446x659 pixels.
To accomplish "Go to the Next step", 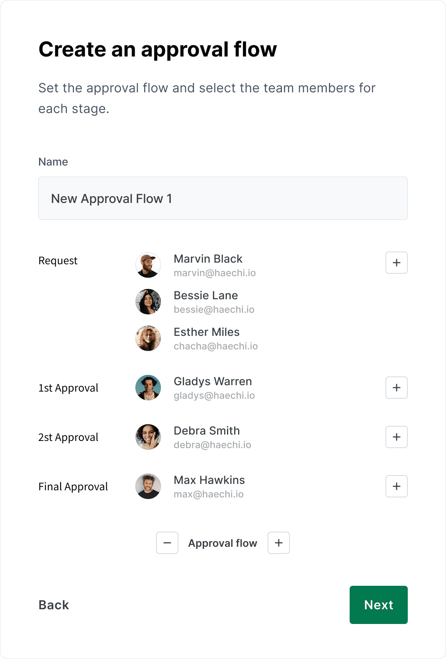I will 379,605.
